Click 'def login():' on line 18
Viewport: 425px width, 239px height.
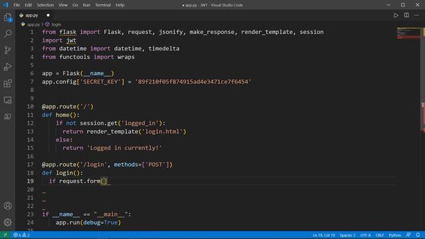pos(62,173)
